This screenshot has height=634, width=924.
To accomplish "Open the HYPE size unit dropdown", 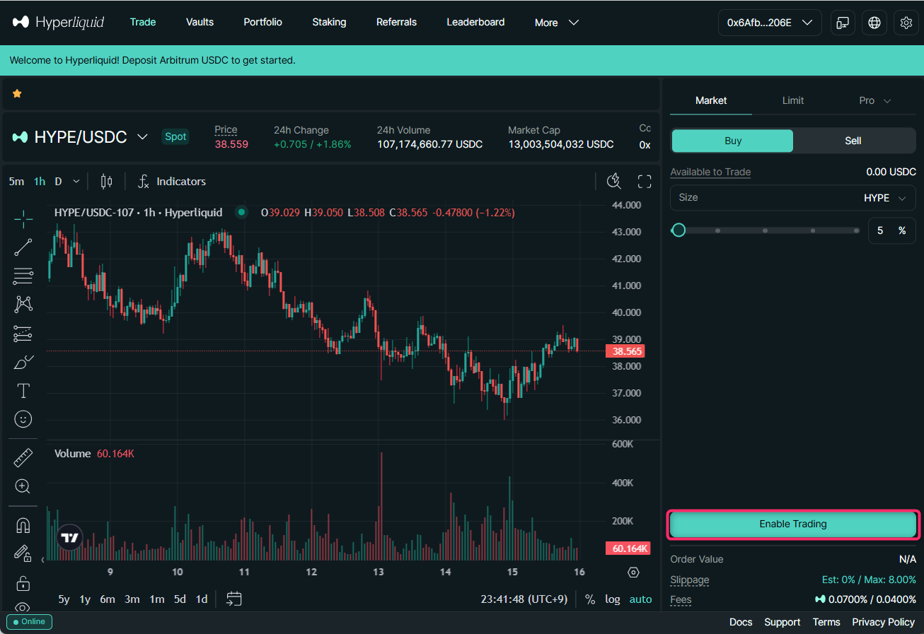I will click(885, 197).
